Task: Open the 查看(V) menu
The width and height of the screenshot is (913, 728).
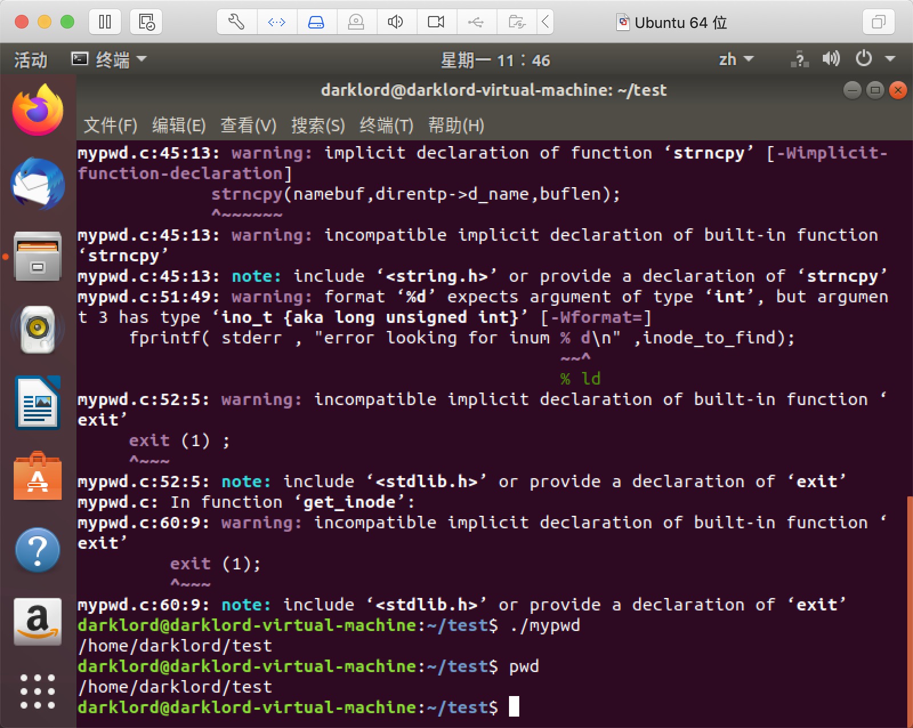Action: (x=248, y=125)
